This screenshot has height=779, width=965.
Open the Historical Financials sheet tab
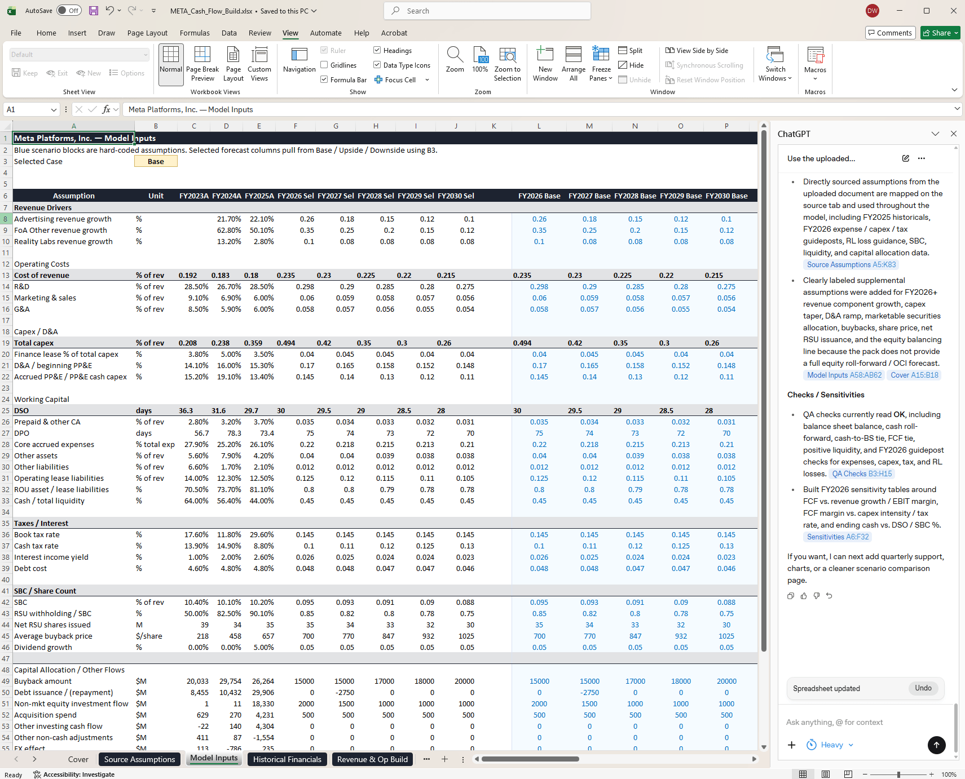287,759
